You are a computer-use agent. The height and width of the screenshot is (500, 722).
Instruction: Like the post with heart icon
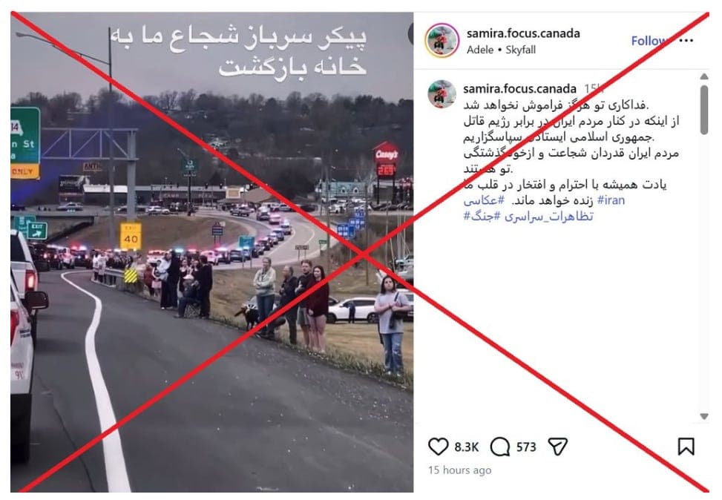[438, 447]
